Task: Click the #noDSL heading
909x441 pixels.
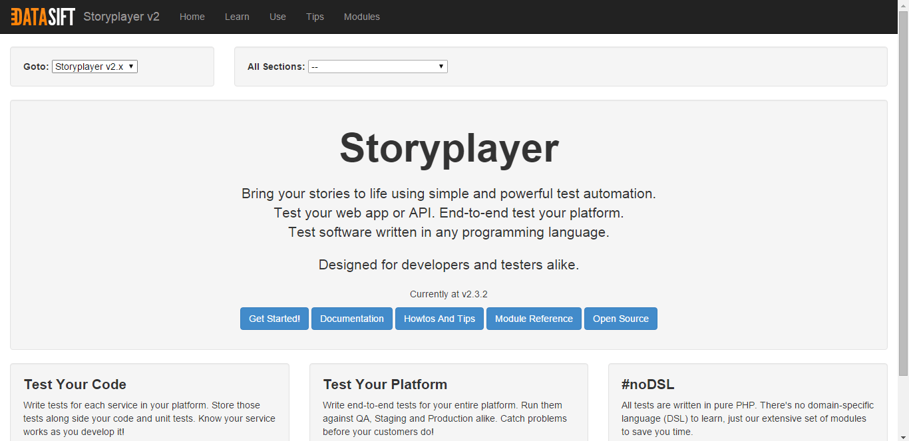Action: pyautogui.click(x=648, y=384)
